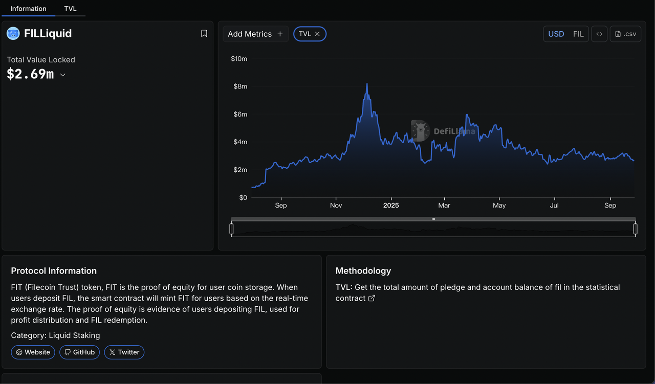655x384 pixels.
Task: Click the Jul label on the time axis
Action: [x=554, y=206]
